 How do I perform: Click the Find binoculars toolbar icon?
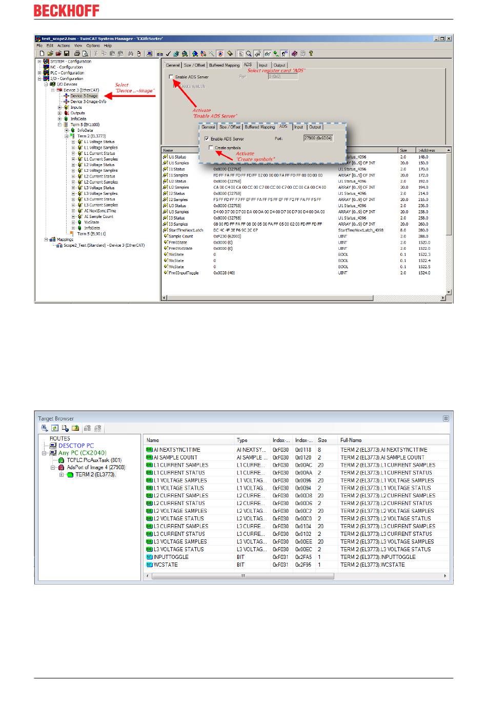pos(131,53)
